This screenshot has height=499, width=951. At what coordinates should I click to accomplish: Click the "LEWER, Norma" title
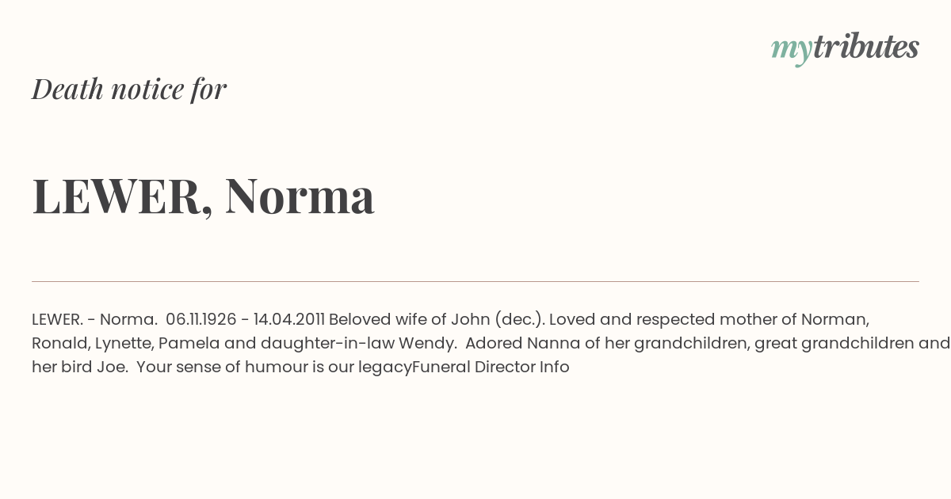coord(203,196)
